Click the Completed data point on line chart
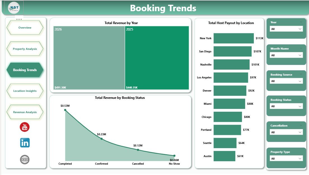The image size is (309, 175). pyautogui.click(x=65, y=110)
